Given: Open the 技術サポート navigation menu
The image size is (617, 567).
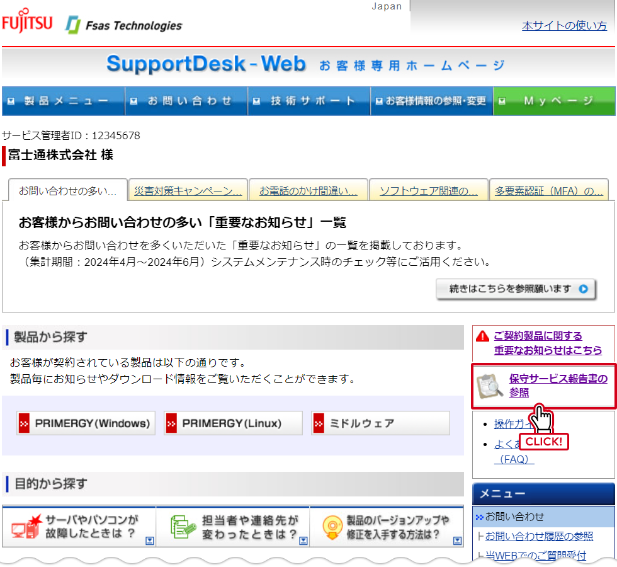Looking at the screenshot, I should point(309,101).
